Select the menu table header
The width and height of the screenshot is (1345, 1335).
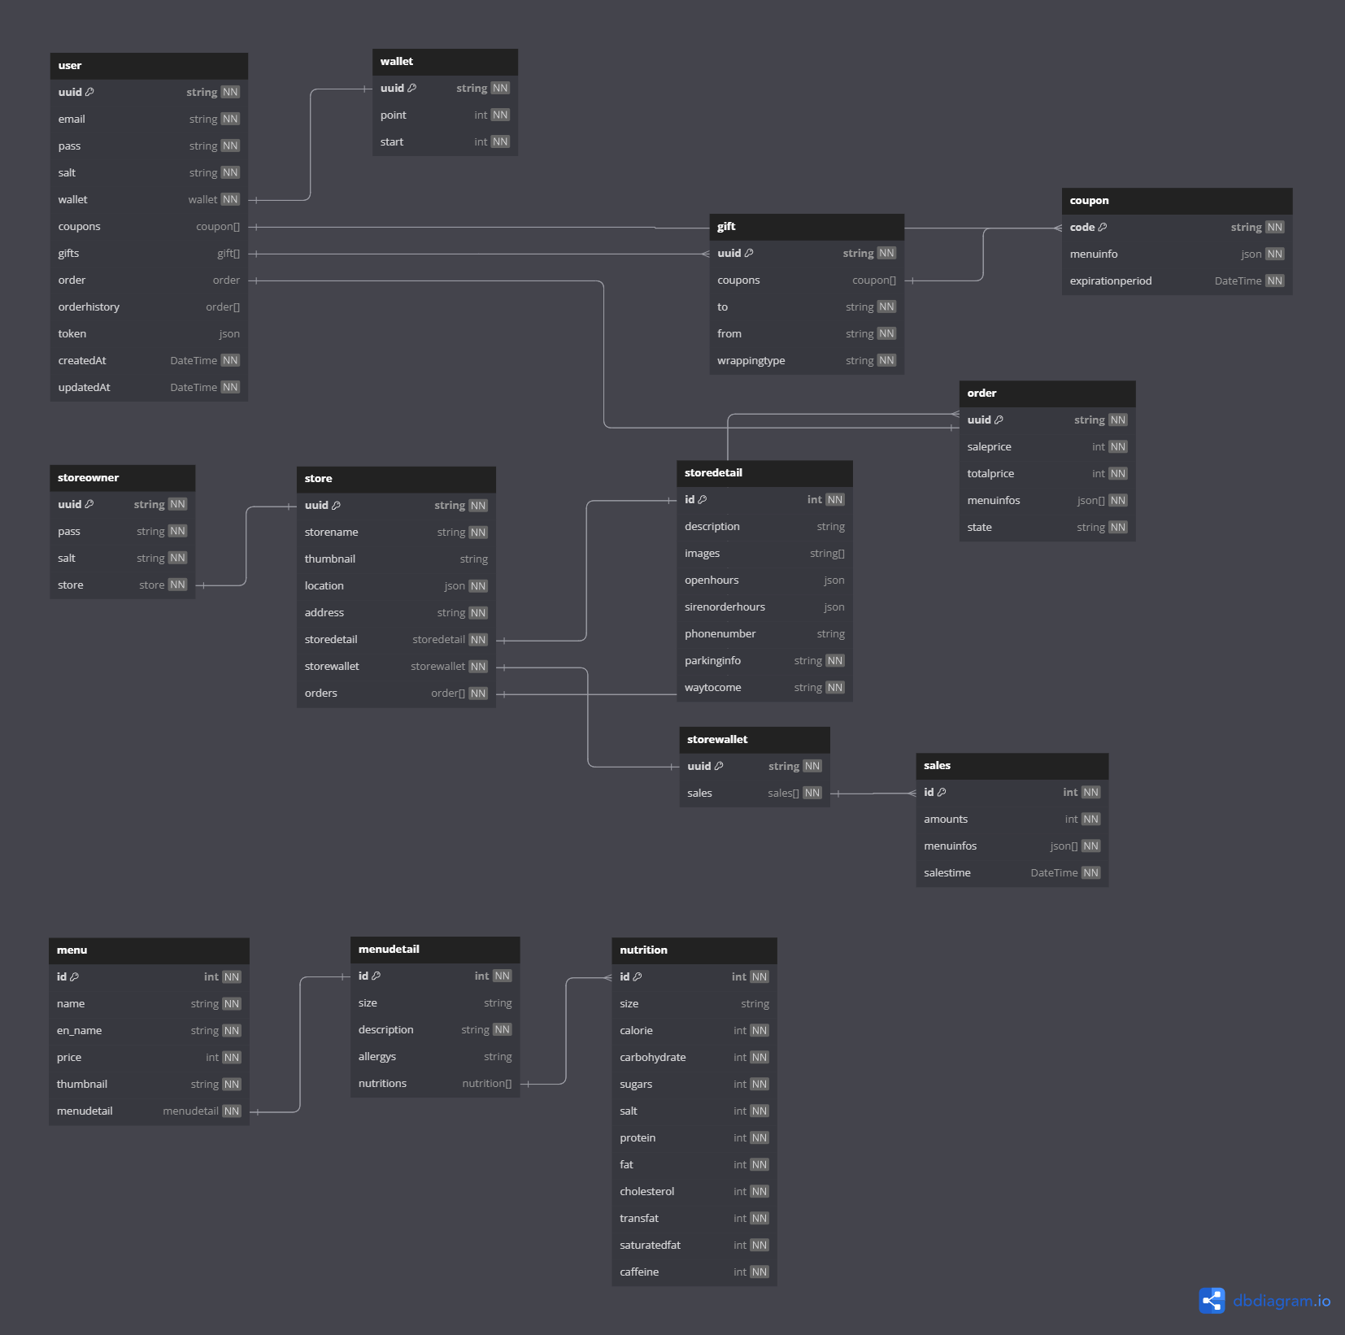(149, 950)
